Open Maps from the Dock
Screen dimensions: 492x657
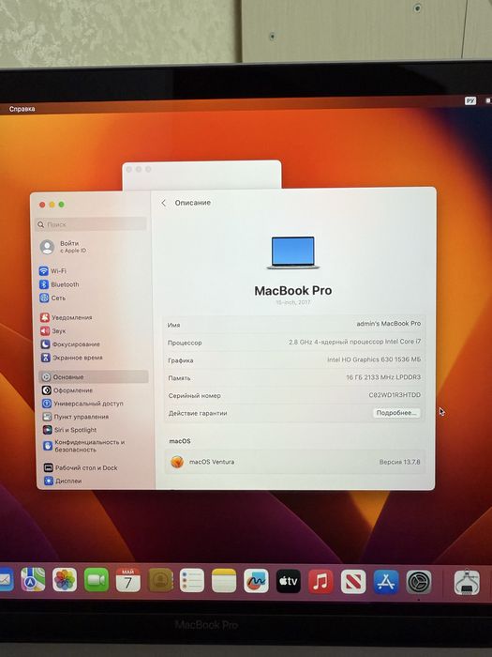click(x=33, y=579)
